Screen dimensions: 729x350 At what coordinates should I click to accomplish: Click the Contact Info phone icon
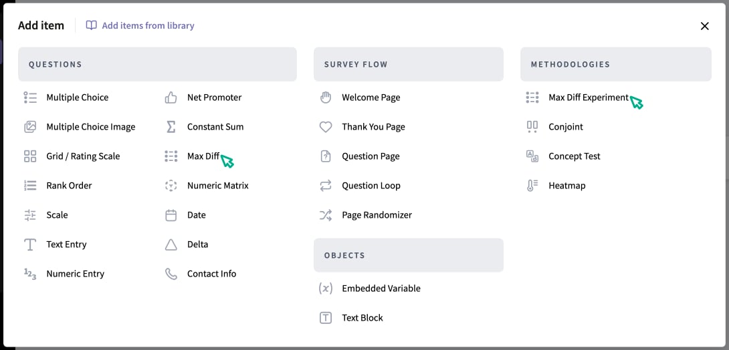171,274
